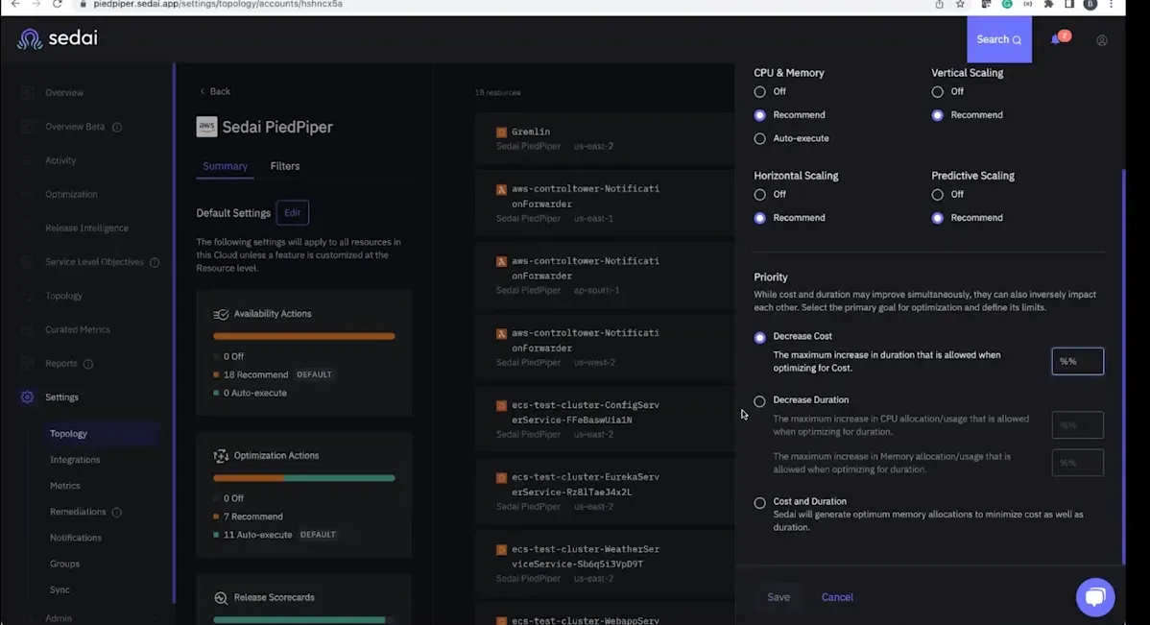Viewport: 1150px width, 625px height.
Task: Set Vertical Scaling to Recommend
Action: [937, 115]
